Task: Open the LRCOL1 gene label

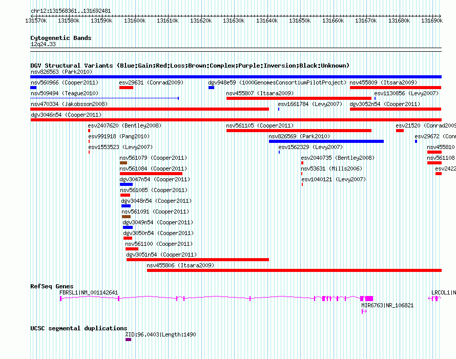Action: click(444, 293)
